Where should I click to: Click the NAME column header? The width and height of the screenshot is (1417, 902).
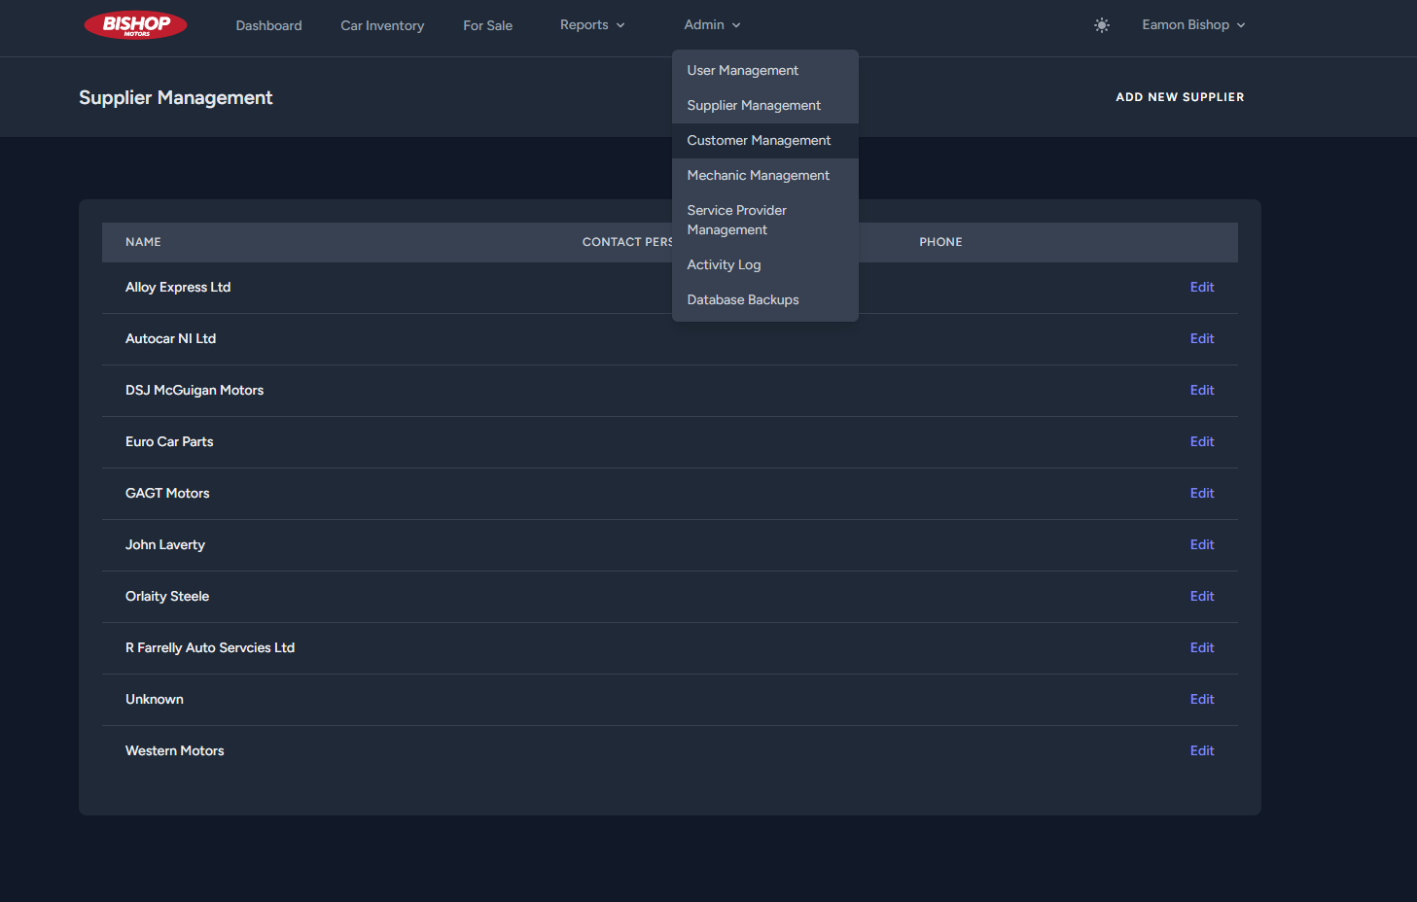(x=143, y=241)
